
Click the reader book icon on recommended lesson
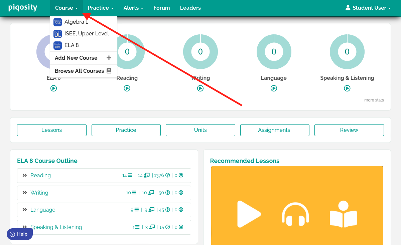pyautogui.click(x=343, y=214)
